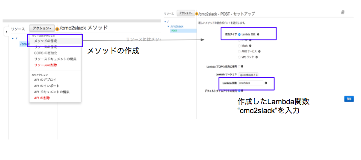This screenshot has height=160, width=361.
Task: Open /cmc2slack link in セットアップ page tree
Action: point(177,26)
